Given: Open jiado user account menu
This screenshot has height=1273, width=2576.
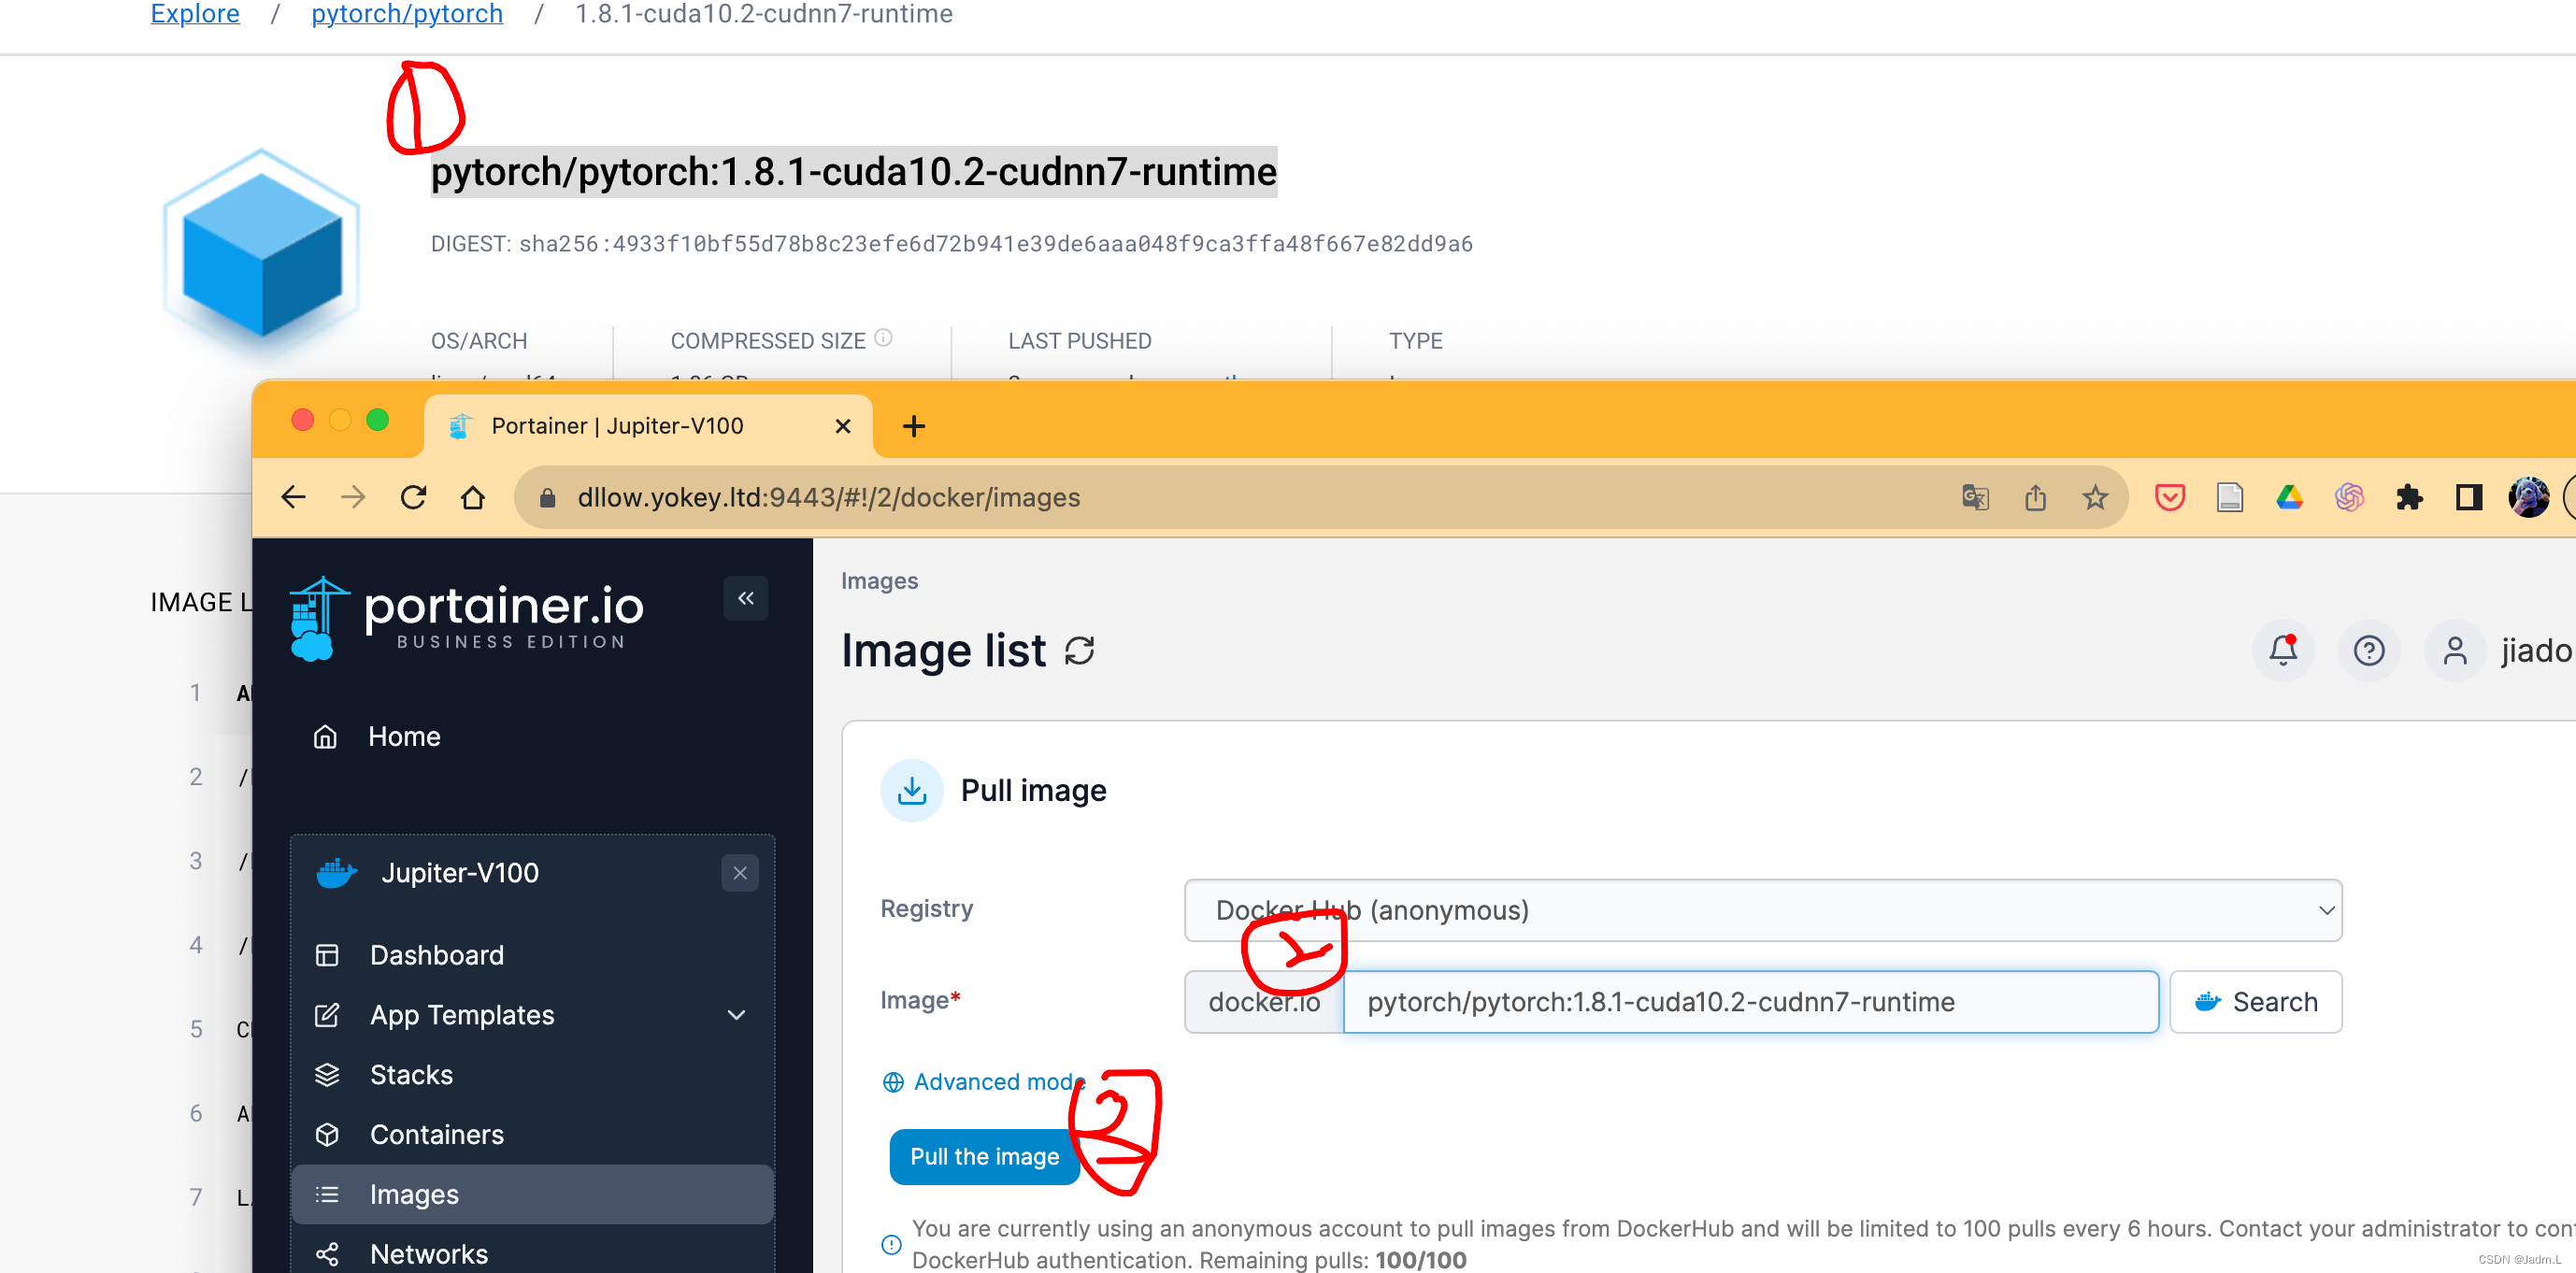Looking at the screenshot, I should point(2500,651).
